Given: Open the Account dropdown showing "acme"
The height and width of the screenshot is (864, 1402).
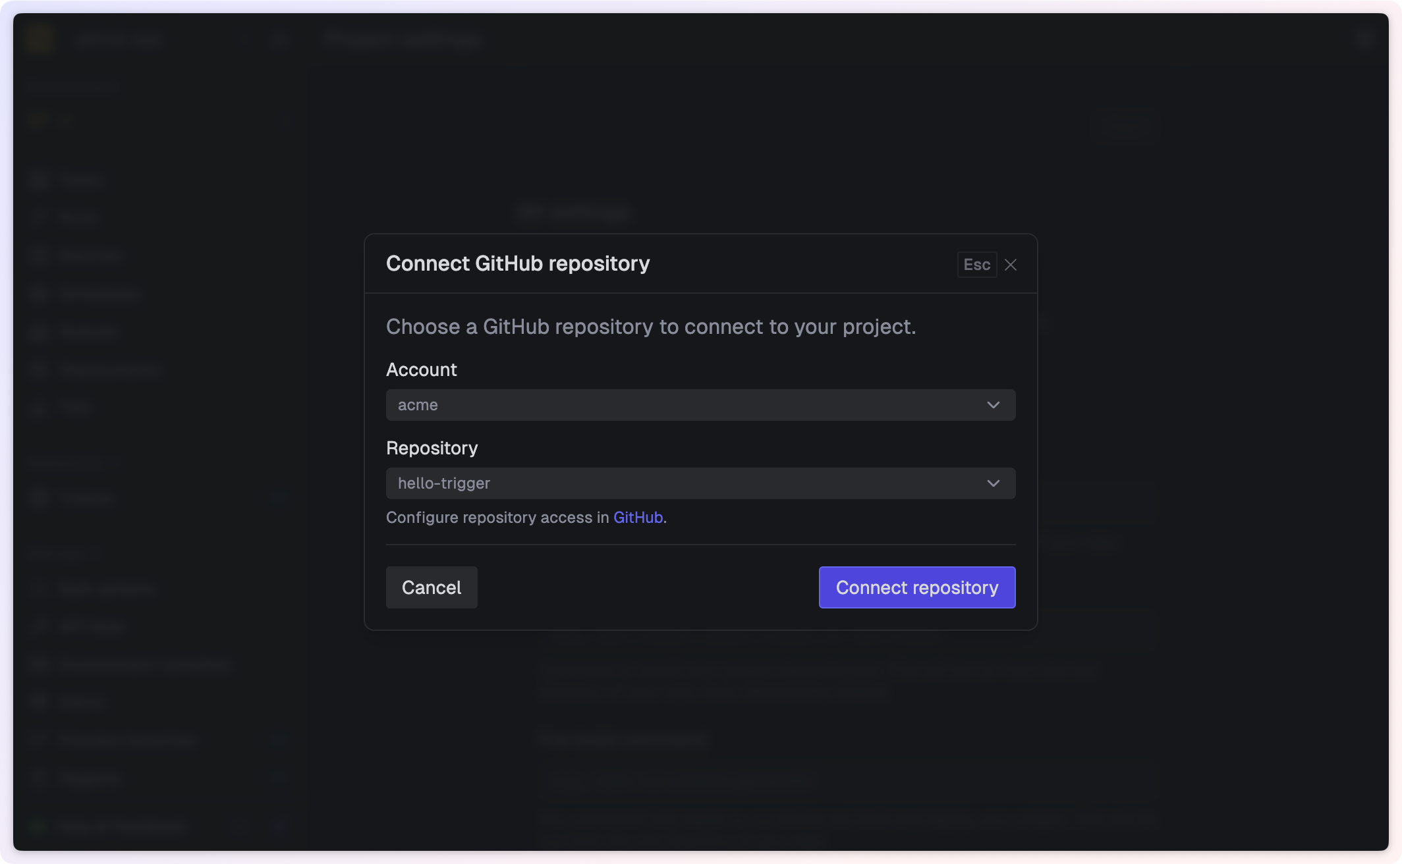Looking at the screenshot, I should click(x=700, y=405).
